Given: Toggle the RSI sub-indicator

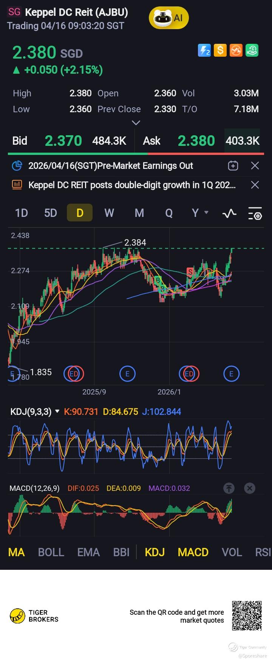Looking at the screenshot, I should [x=263, y=552].
